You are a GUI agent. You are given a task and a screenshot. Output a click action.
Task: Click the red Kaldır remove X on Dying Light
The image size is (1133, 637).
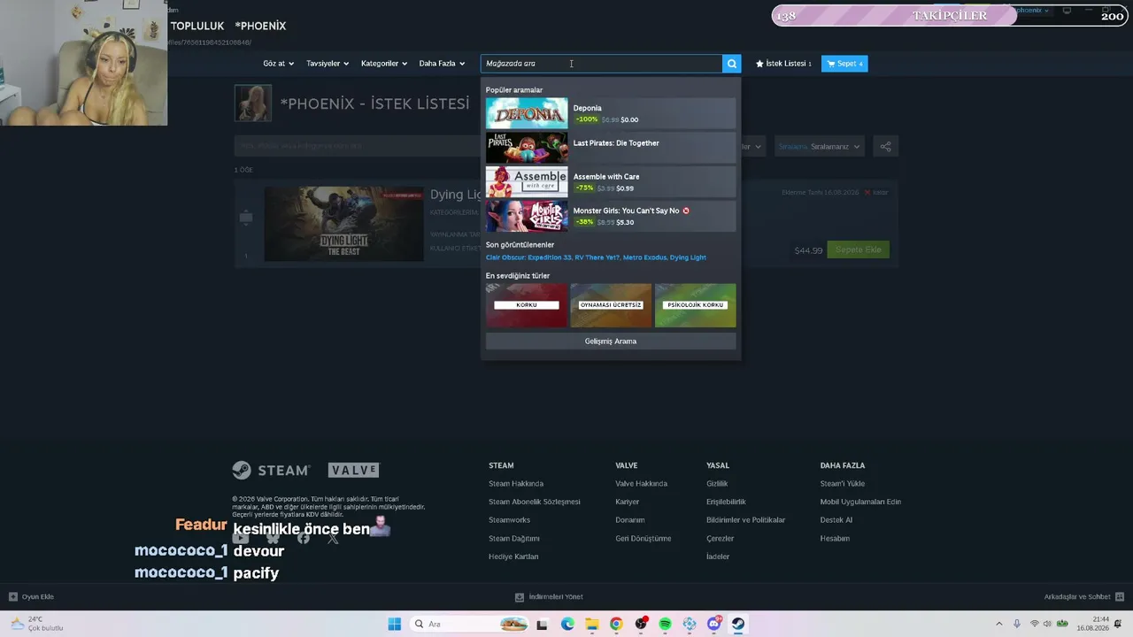coord(867,192)
